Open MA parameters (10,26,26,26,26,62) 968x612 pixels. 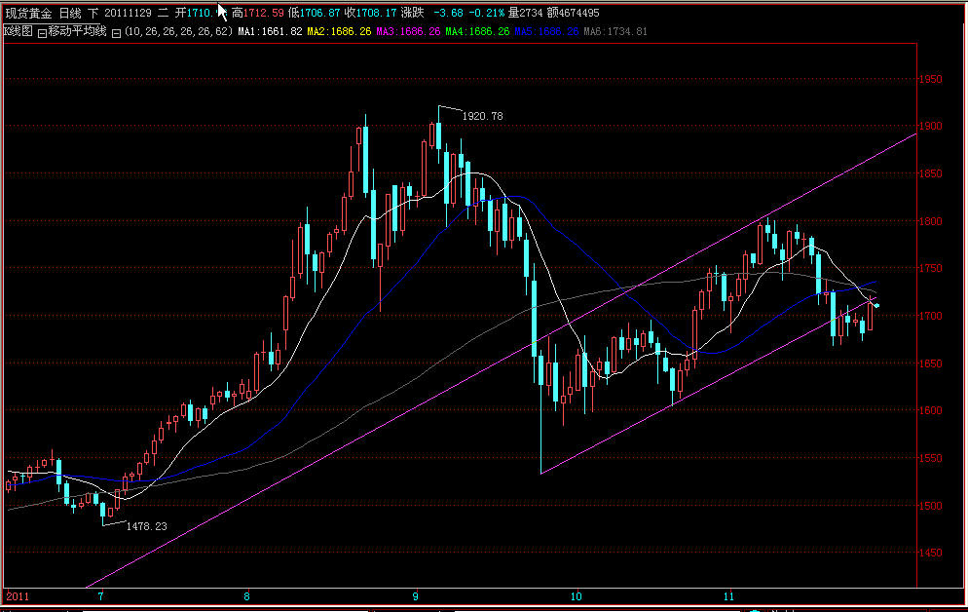coord(178,31)
